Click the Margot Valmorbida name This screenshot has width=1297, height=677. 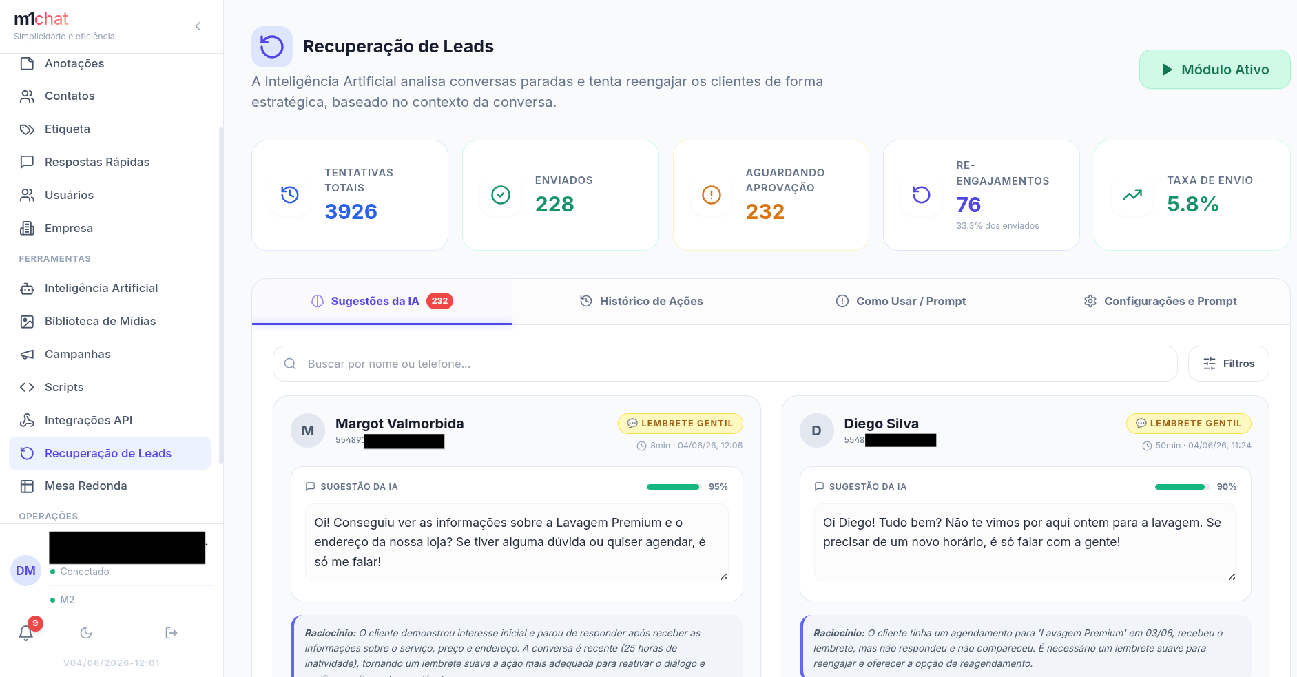pyautogui.click(x=400, y=424)
